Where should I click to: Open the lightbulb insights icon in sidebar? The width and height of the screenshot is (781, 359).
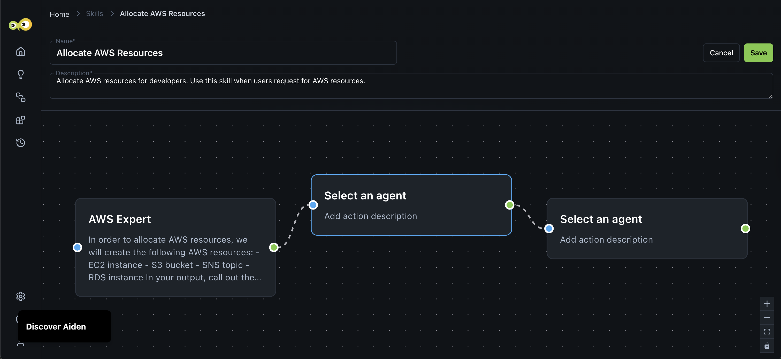21,74
